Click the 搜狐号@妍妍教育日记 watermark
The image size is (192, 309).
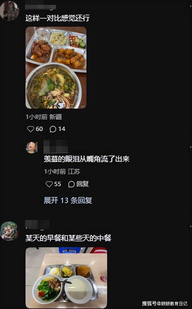click(x=165, y=303)
